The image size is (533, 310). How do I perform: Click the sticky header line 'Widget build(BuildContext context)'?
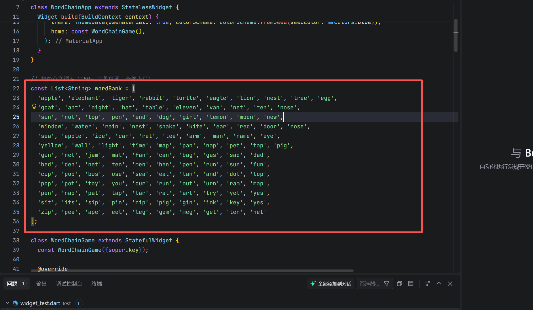coord(98,17)
